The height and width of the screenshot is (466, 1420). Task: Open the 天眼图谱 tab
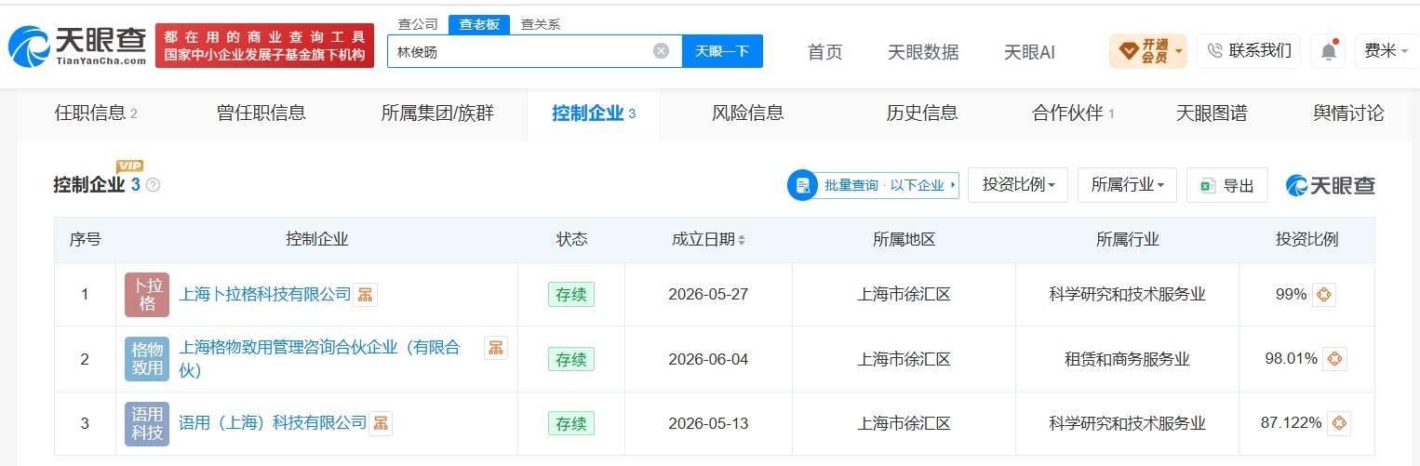coord(1211,113)
